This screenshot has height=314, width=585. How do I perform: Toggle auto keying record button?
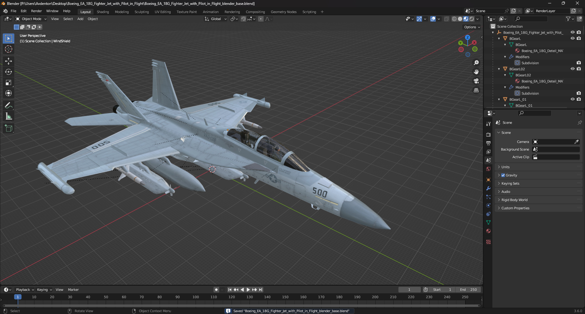click(216, 290)
